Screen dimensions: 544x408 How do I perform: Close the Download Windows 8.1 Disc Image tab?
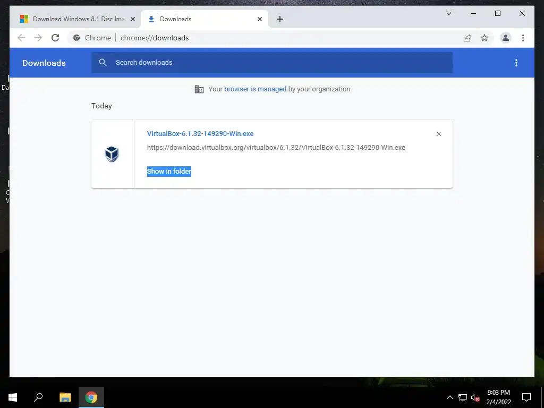click(x=132, y=19)
